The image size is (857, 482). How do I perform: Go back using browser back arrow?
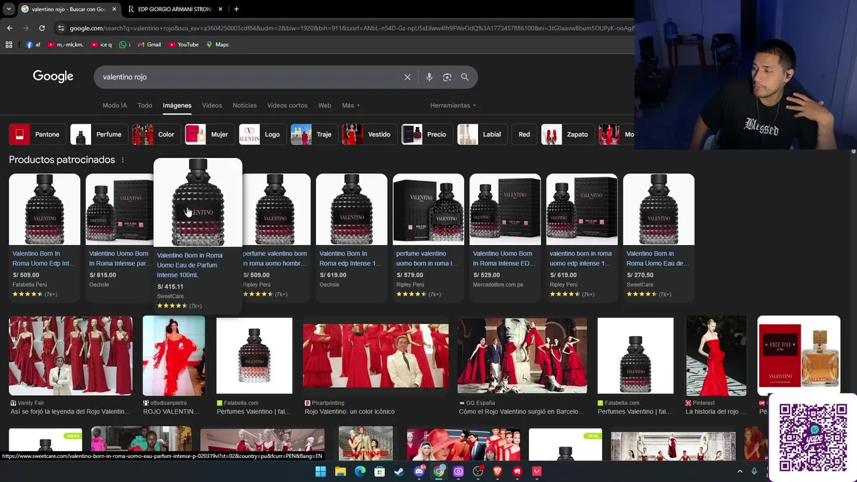coord(9,28)
